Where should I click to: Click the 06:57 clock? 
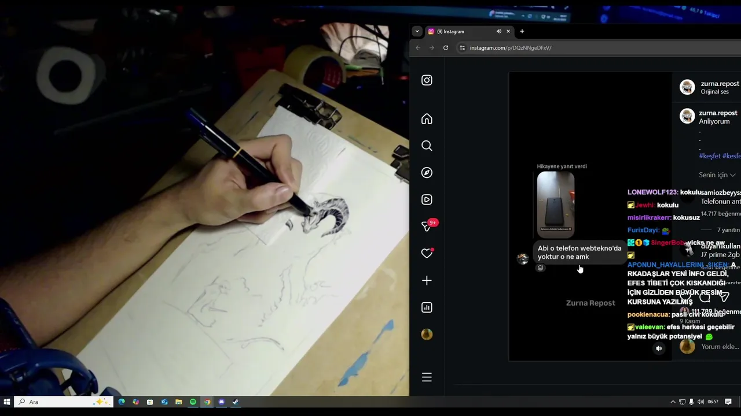pyautogui.click(x=713, y=402)
